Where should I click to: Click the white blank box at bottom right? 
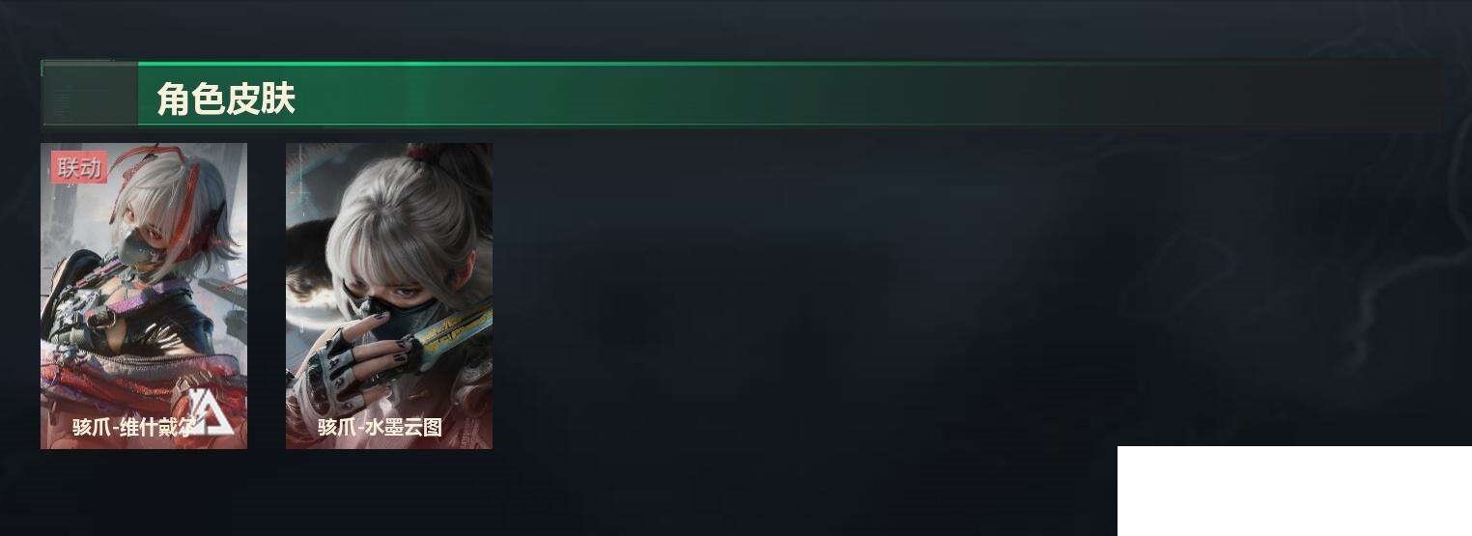1294,491
